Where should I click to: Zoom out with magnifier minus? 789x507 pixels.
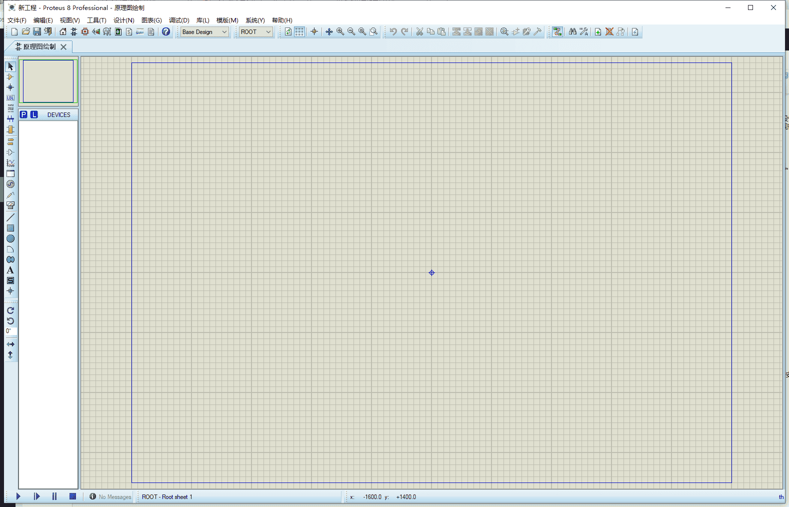(x=351, y=31)
